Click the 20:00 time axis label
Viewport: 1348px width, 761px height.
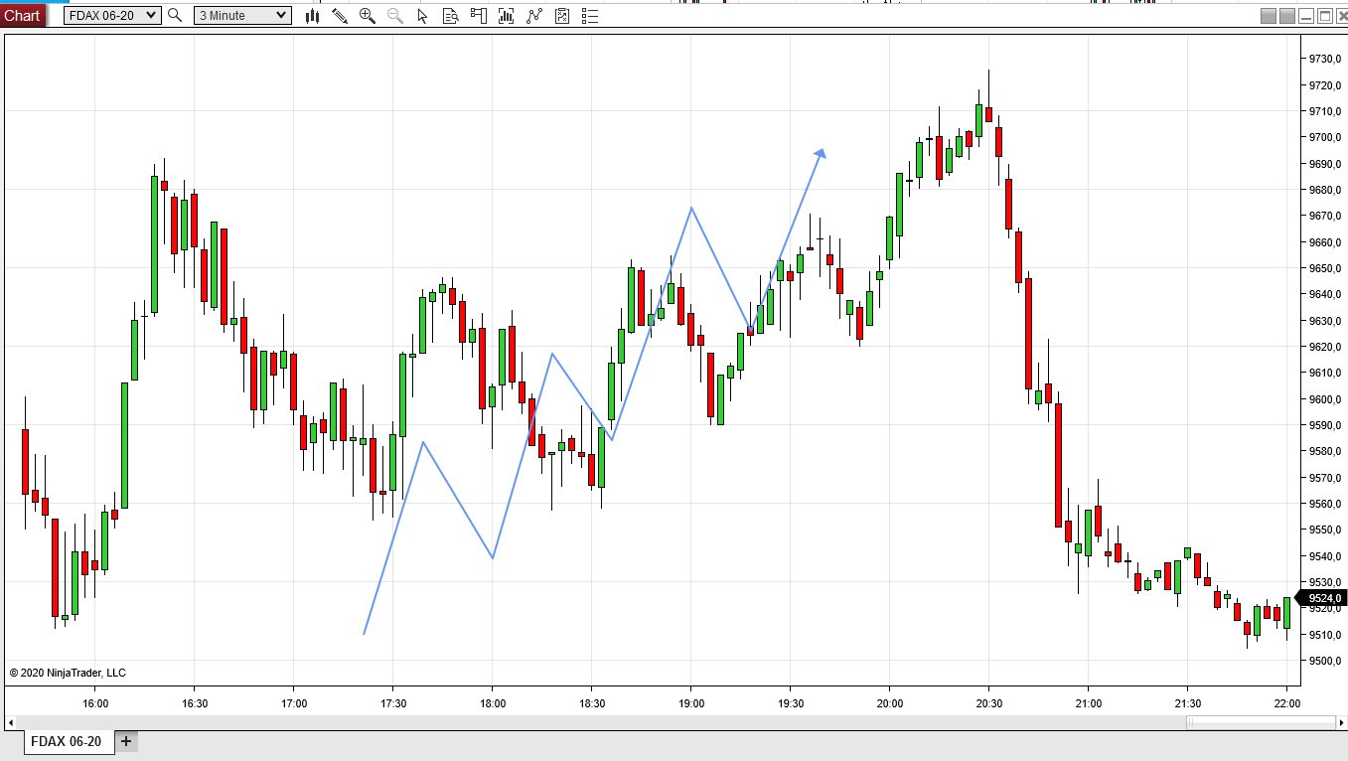(889, 703)
